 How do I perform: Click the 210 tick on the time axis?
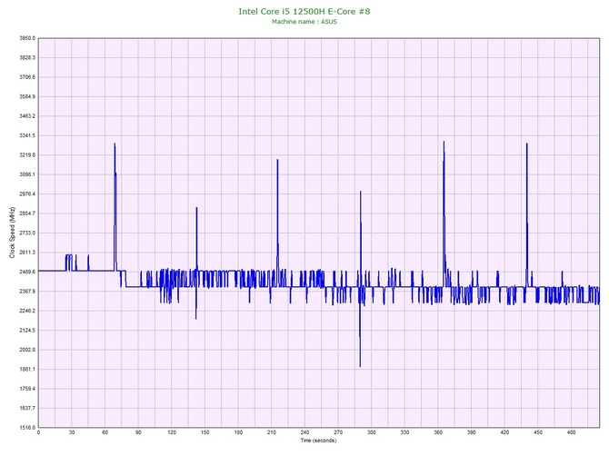click(272, 432)
